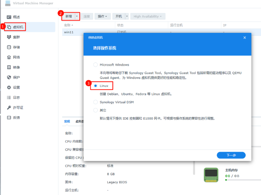Click the Debian, Ubuntu, Fedora description text
The height and width of the screenshot is (195, 261).
tap(135, 94)
